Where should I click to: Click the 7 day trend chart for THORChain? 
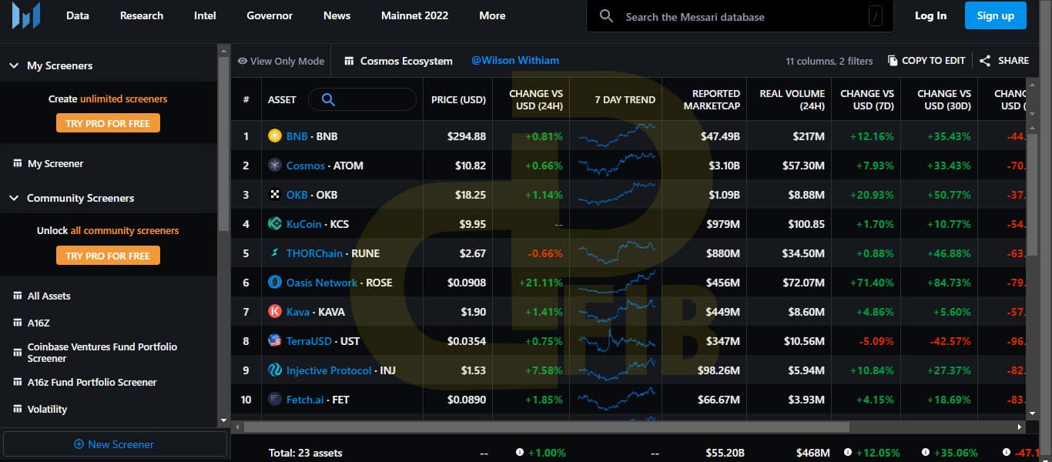point(616,253)
